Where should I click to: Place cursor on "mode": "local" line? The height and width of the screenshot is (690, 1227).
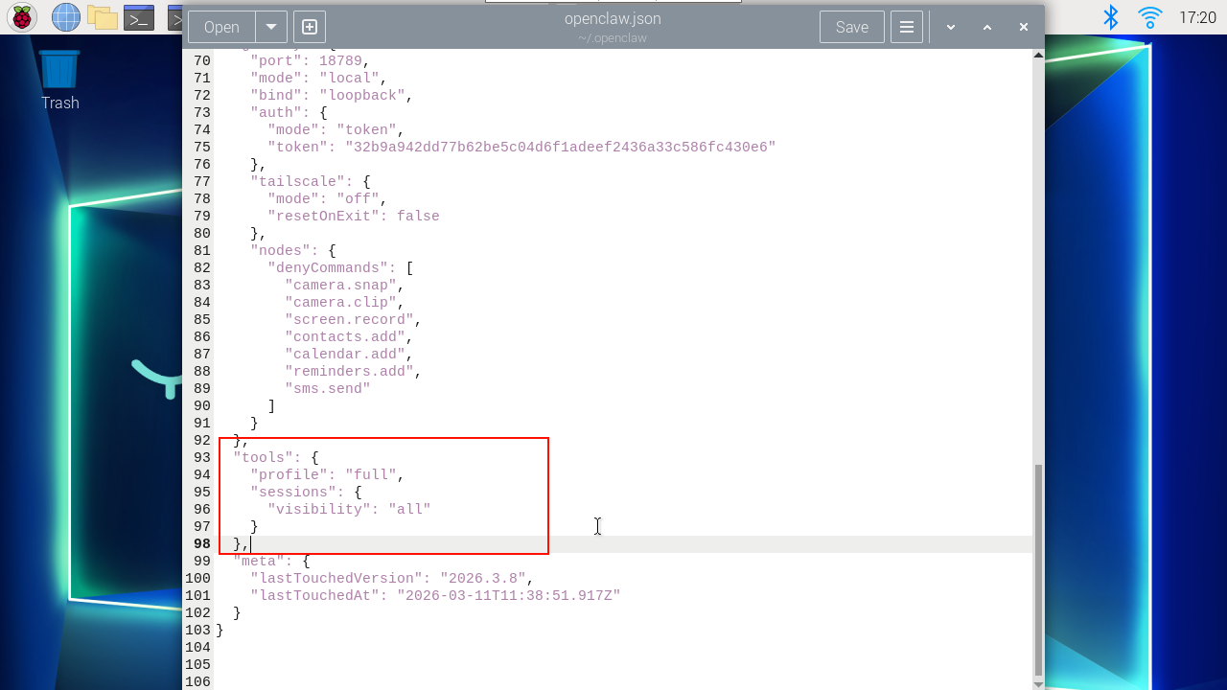(x=318, y=78)
